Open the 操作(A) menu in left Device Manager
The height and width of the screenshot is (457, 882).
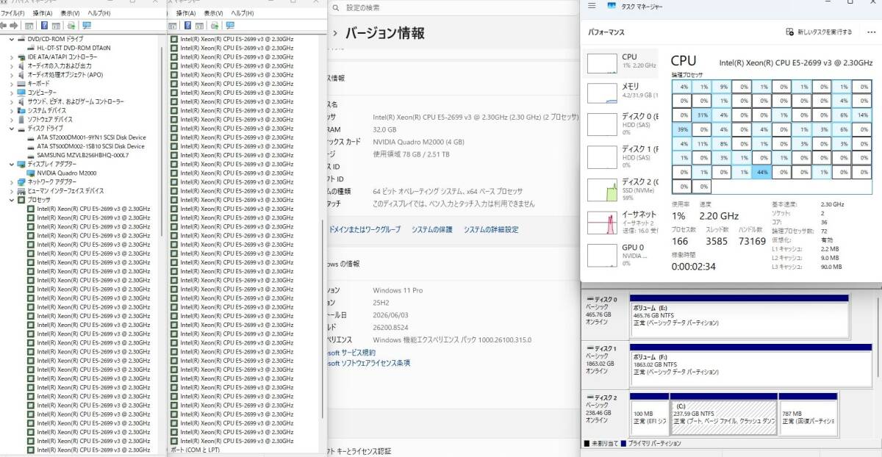(43, 13)
